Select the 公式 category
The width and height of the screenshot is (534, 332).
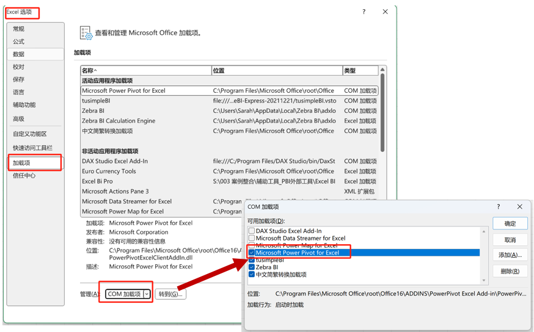(x=35, y=41)
